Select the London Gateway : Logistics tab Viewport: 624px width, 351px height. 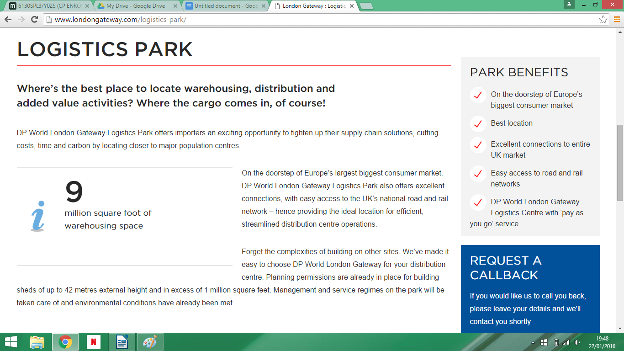point(313,6)
